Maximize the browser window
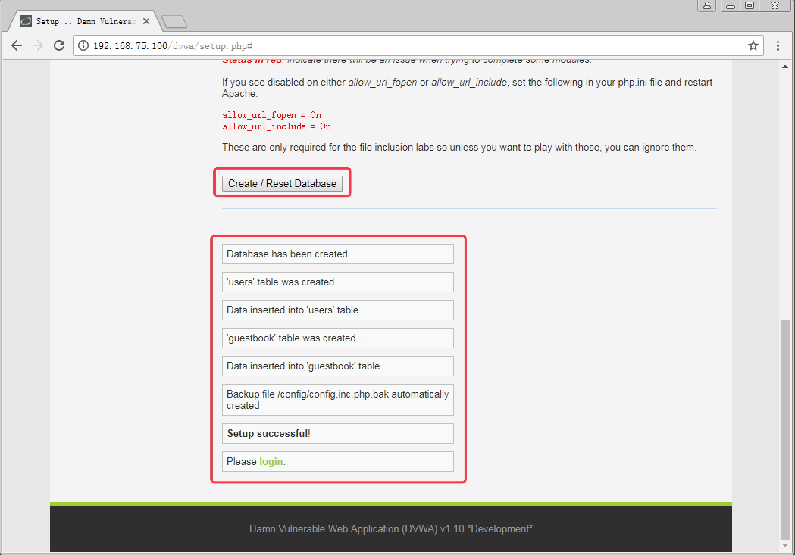 pos(750,5)
